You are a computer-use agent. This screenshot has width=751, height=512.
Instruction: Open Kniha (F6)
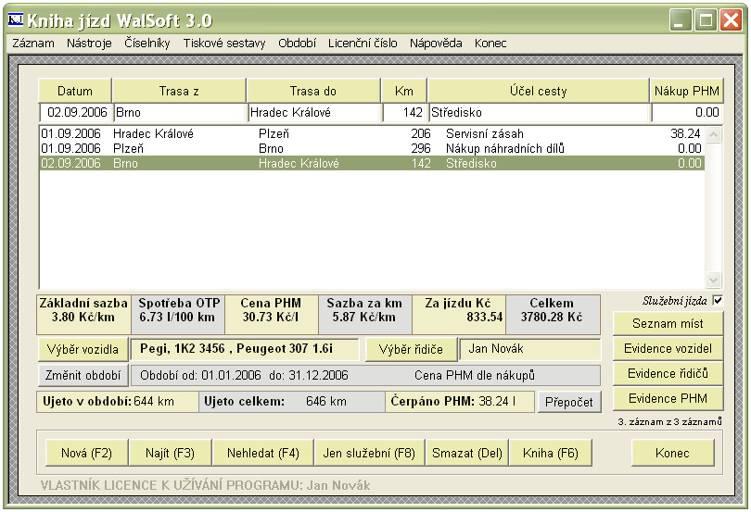551,453
